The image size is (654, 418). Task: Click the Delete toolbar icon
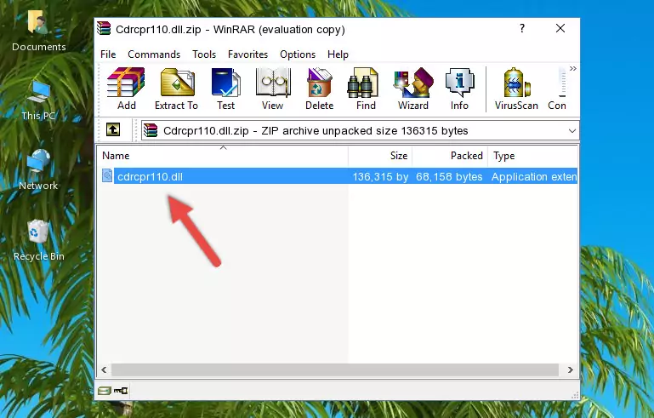point(319,89)
